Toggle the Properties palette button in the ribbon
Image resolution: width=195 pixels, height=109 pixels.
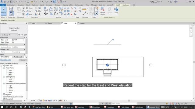[11, 13]
